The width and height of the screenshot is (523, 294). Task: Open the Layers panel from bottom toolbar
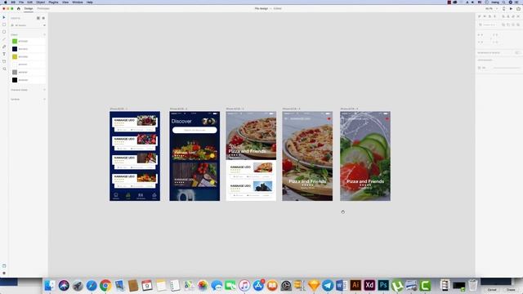point(4,273)
